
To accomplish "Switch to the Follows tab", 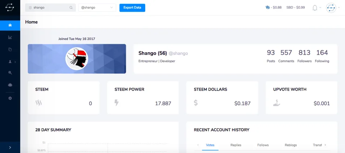I will [x=263, y=145].
